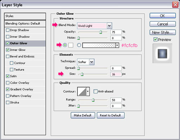Viewport: 180px width, 140px height.
Task: Open the Styles panel entry
Action: [25, 16]
